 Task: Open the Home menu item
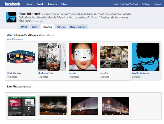(29, 4)
